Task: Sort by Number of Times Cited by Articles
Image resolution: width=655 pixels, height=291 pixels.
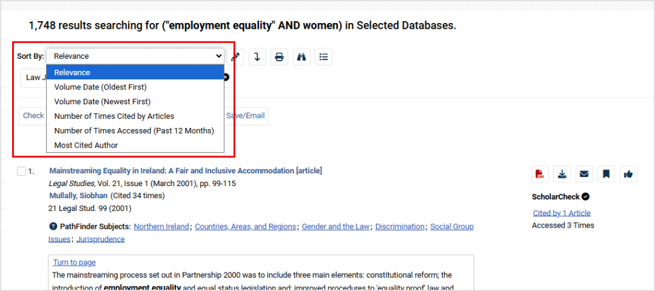Action: (x=114, y=116)
